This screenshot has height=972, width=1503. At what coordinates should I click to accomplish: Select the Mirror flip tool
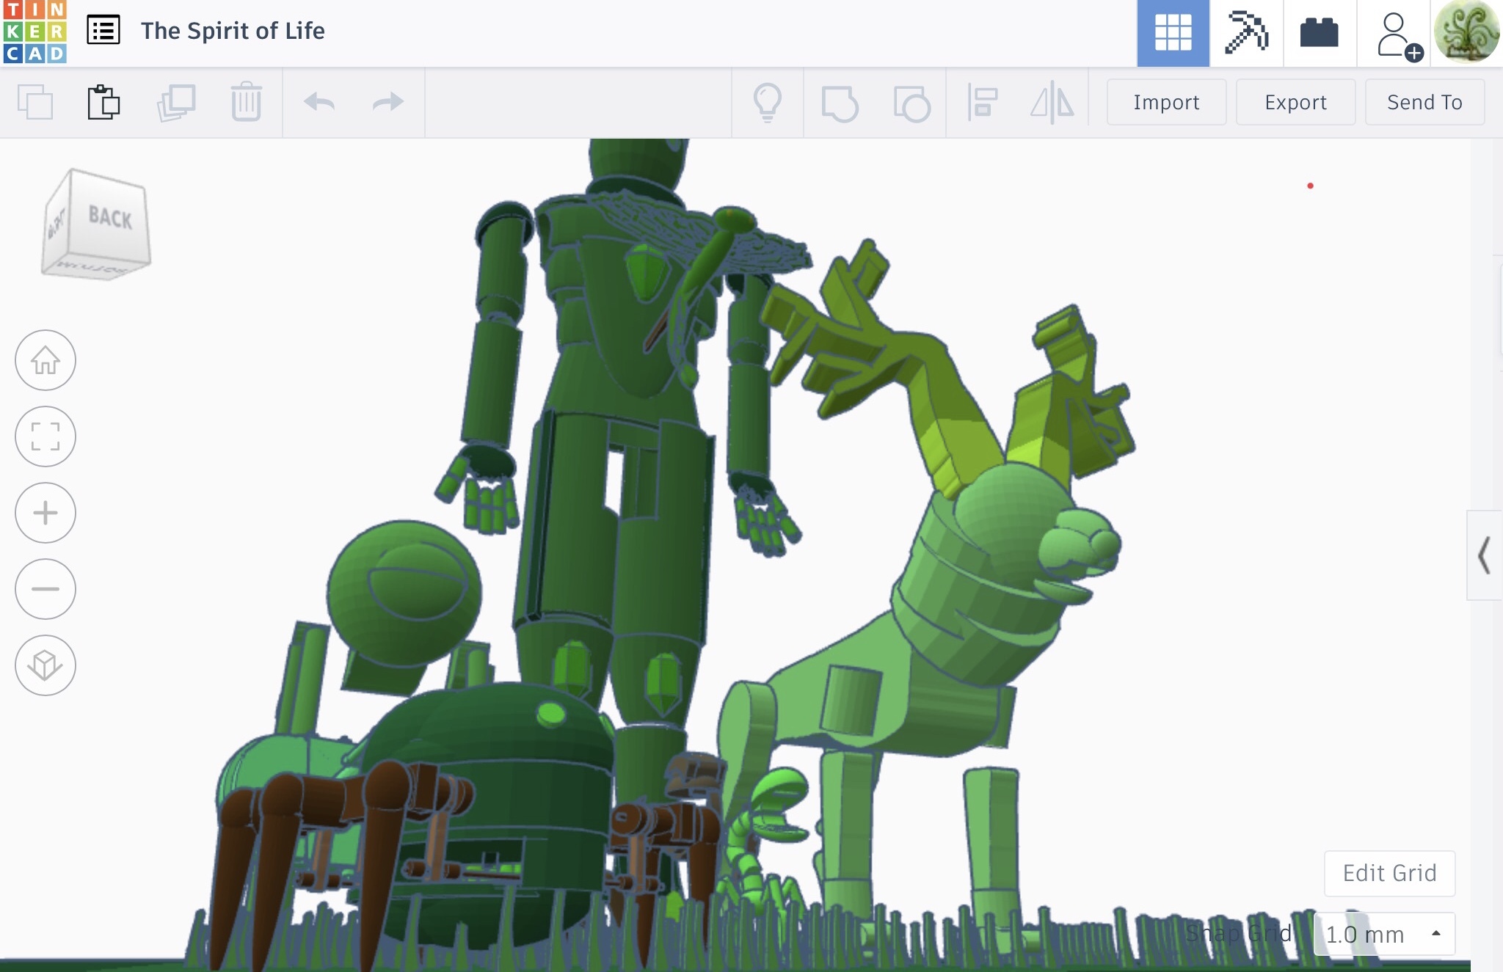(1052, 102)
